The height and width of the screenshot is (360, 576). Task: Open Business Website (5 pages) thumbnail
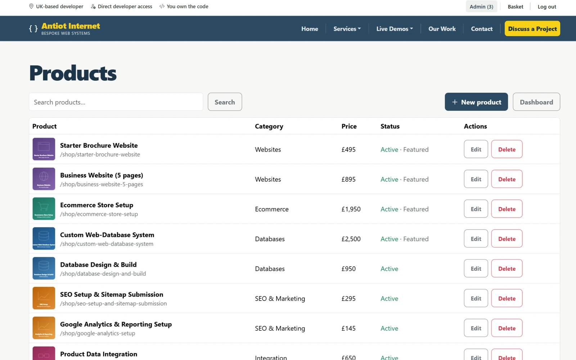pyautogui.click(x=44, y=179)
